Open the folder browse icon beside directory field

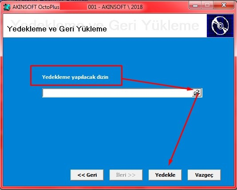[x=197, y=93]
